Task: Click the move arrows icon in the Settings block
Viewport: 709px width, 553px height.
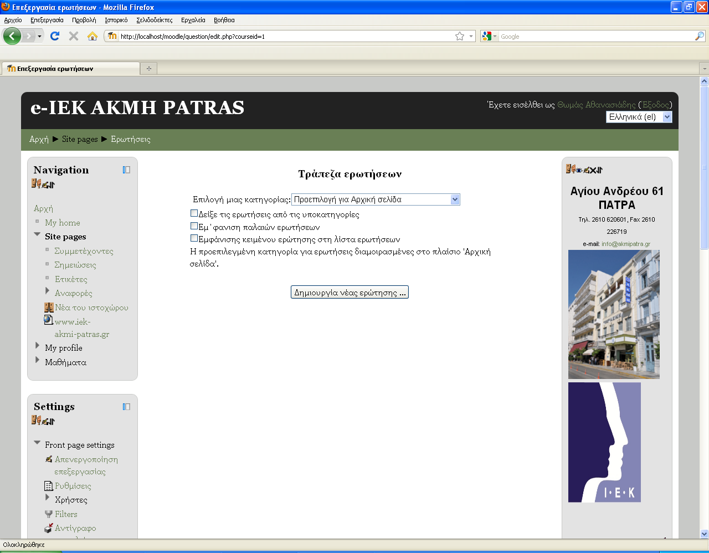Action: click(x=52, y=422)
